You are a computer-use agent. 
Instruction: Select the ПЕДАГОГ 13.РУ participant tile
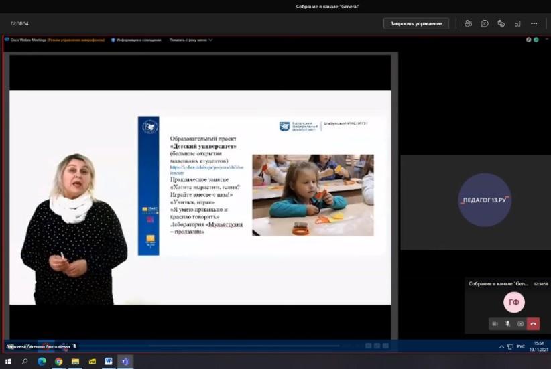[x=475, y=200]
